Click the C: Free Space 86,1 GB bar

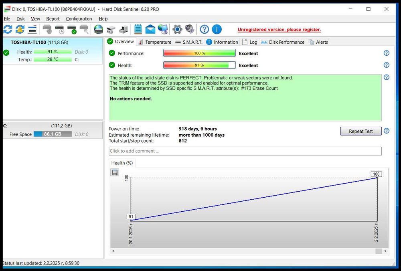coord(53,134)
